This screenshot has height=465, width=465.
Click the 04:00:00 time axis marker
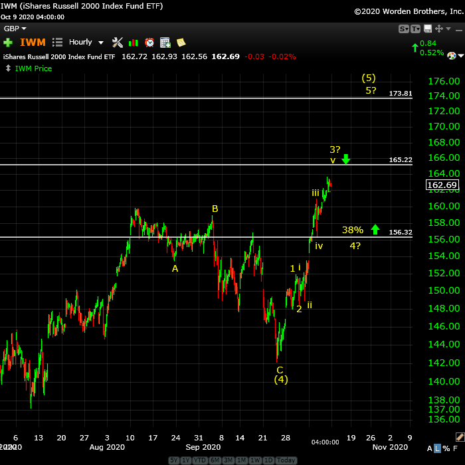(325, 442)
